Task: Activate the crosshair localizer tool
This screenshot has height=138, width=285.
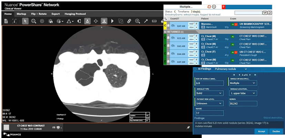Action: [x=95, y=21]
